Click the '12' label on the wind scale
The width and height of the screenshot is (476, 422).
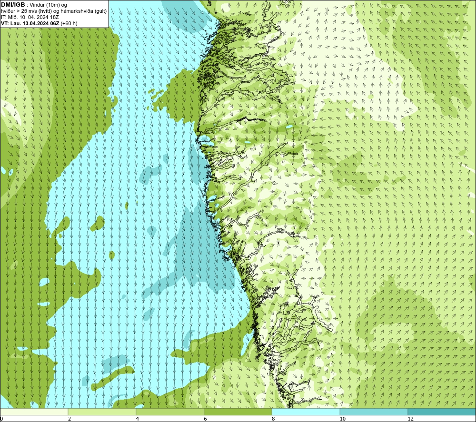[411, 419]
